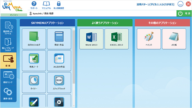Open 本人情報変更 lock icon

(x=59, y=5)
